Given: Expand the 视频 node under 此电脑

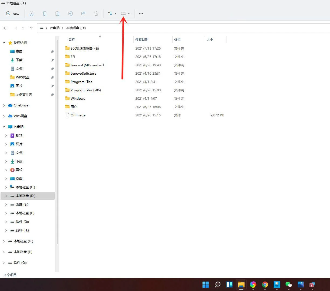Looking at the screenshot, I should click(6, 136).
